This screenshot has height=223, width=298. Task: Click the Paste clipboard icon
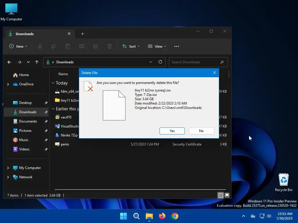68,46
